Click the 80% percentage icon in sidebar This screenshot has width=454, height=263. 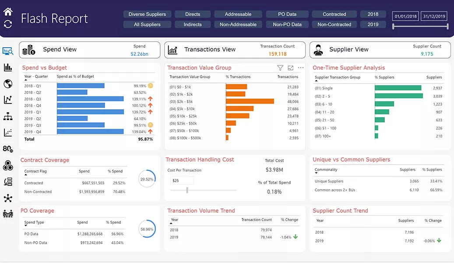point(8,149)
